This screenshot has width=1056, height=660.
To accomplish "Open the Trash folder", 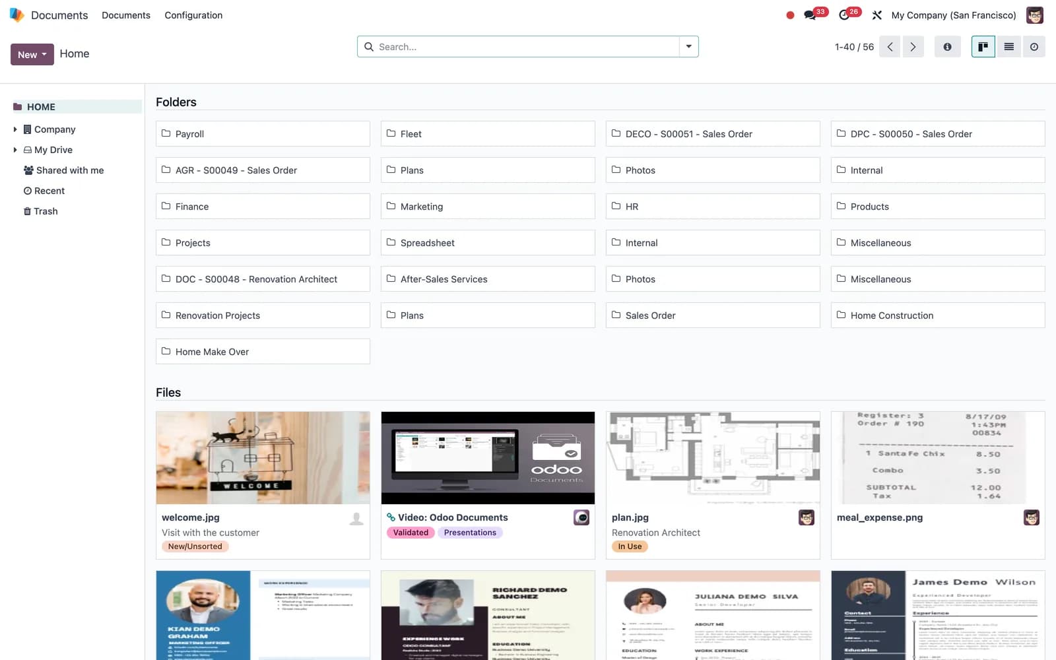I will [x=41, y=211].
